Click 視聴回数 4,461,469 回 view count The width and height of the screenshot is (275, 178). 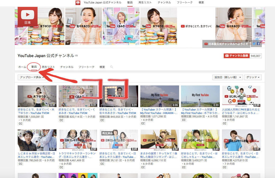pos(72,161)
